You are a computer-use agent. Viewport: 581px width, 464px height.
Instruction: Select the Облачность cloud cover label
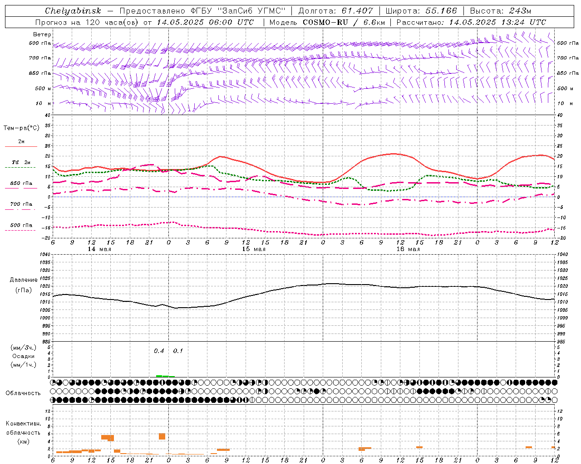[23, 393]
